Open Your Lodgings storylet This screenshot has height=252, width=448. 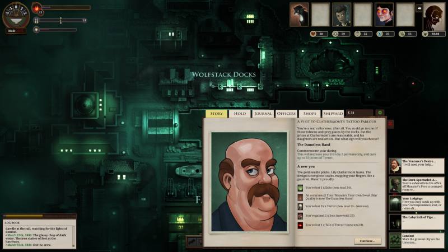pyautogui.click(x=417, y=203)
